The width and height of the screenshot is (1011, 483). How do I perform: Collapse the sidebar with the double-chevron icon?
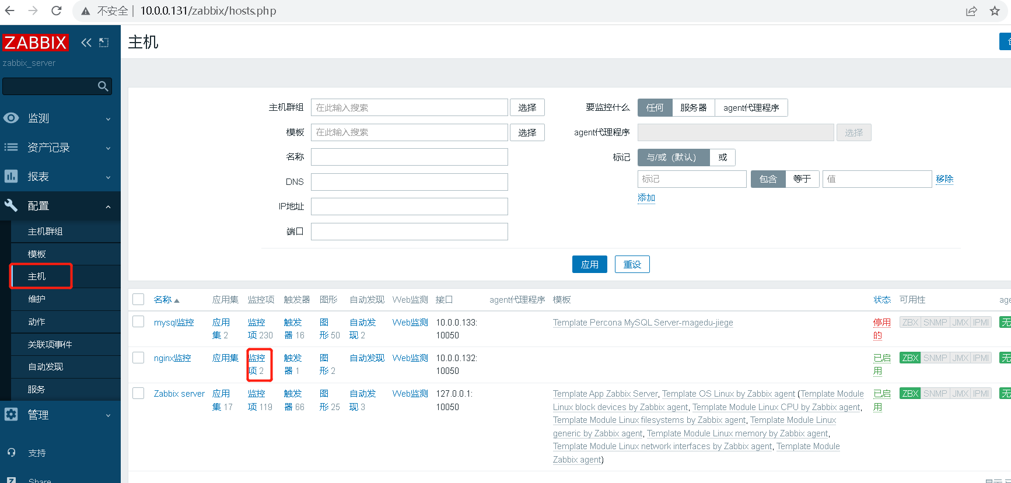click(x=86, y=43)
